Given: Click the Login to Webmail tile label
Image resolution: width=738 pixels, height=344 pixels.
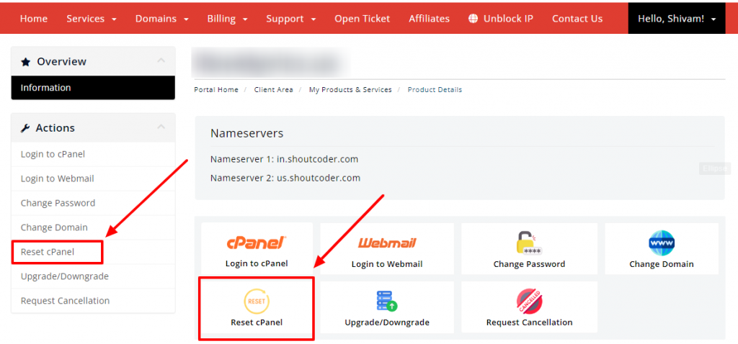Looking at the screenshot, I should click(x=387, y=264).
